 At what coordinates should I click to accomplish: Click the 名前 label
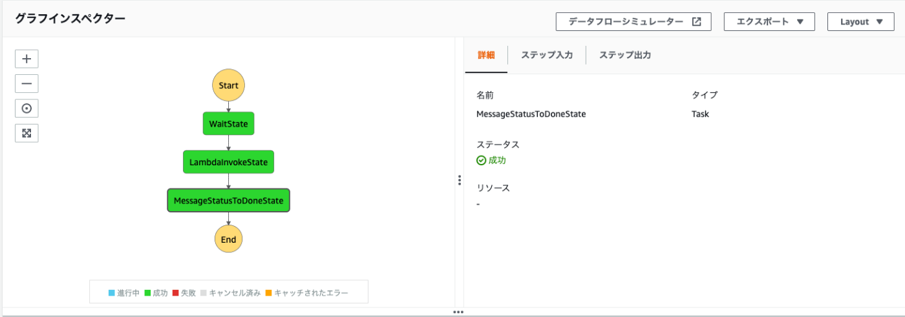(x=485, y=95)
